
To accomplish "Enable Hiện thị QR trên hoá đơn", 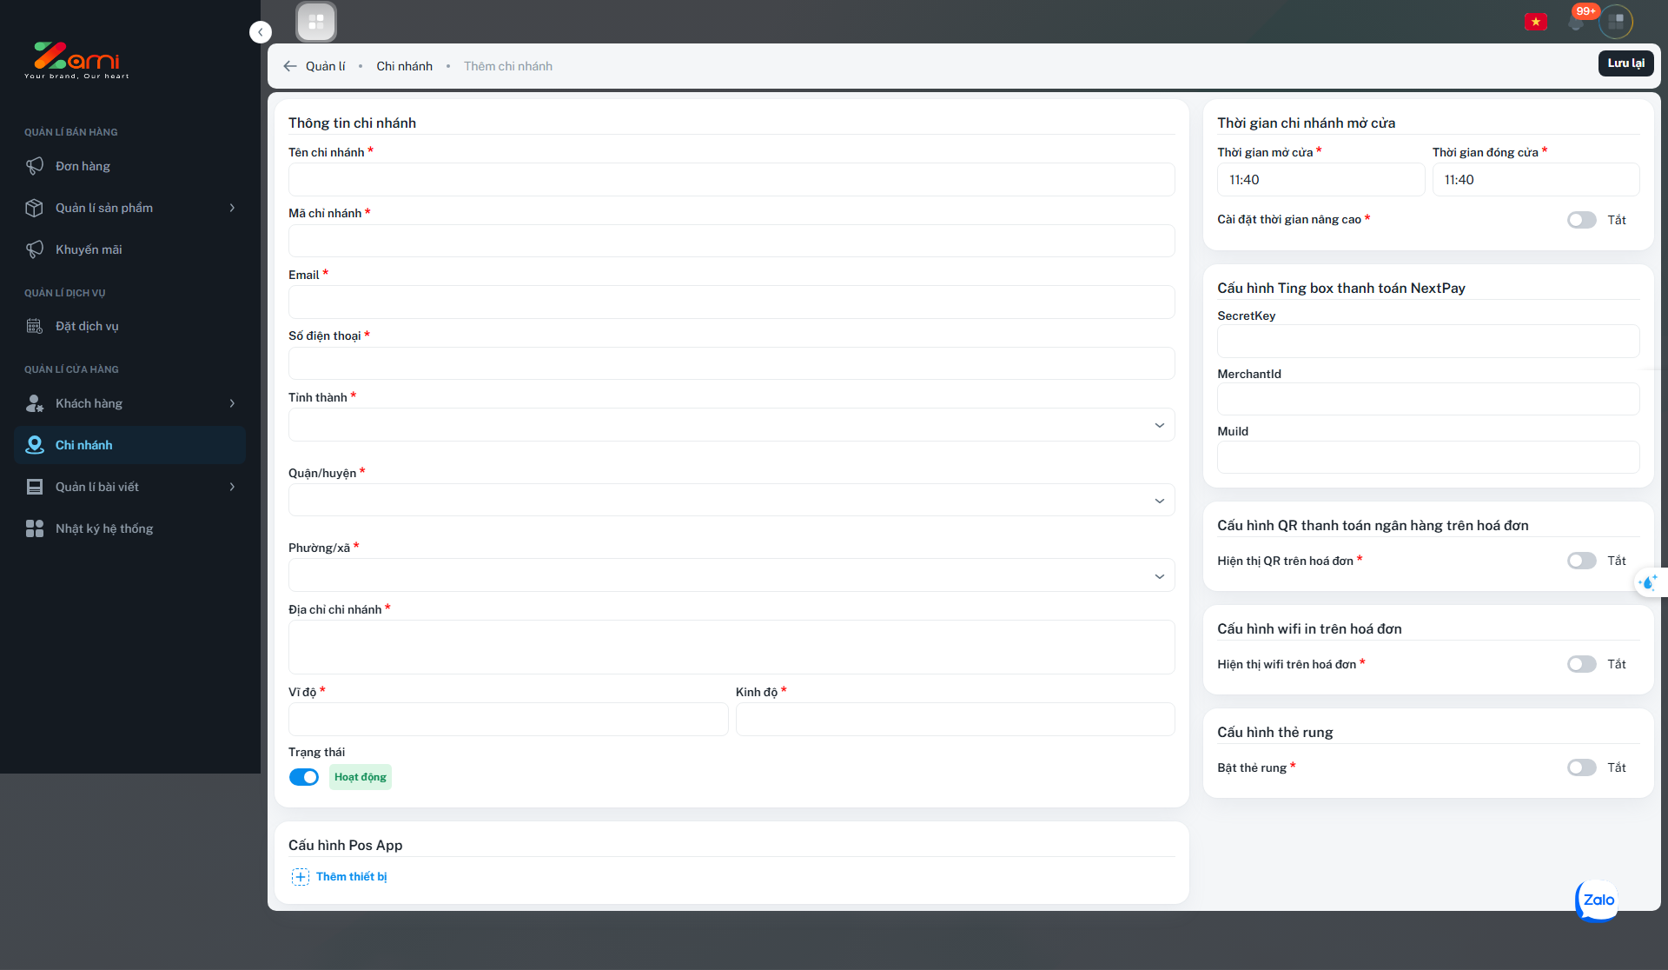I will [x=1581, y=561].
